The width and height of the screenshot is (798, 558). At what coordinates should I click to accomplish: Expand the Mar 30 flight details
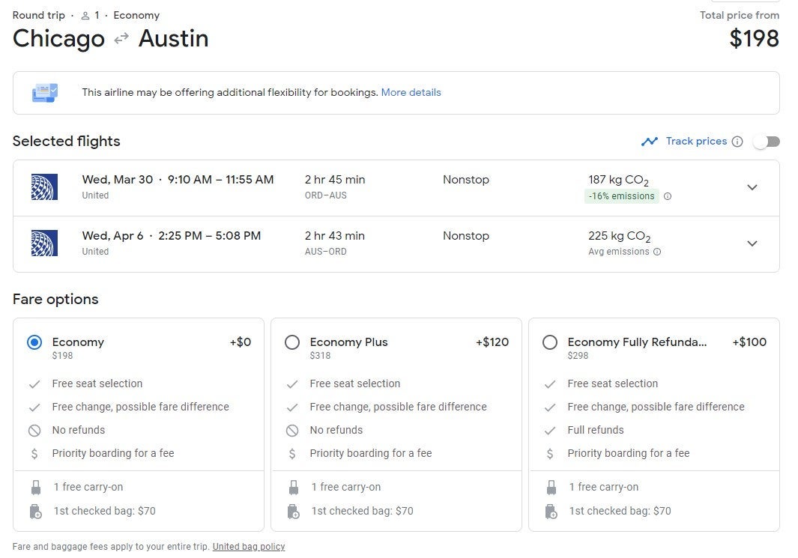point(752,187)
